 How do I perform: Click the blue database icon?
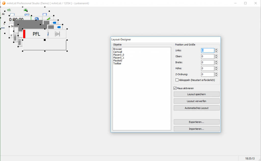tap(36, 19)
